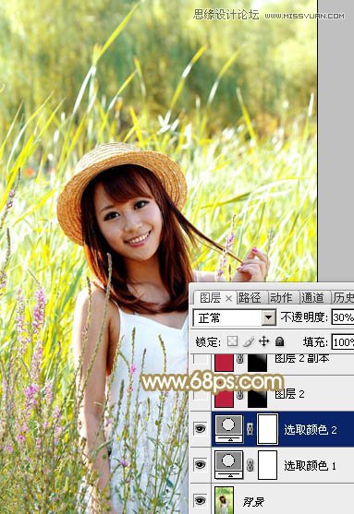Click the 不透明度 opacity value field

tap(343, 317)
